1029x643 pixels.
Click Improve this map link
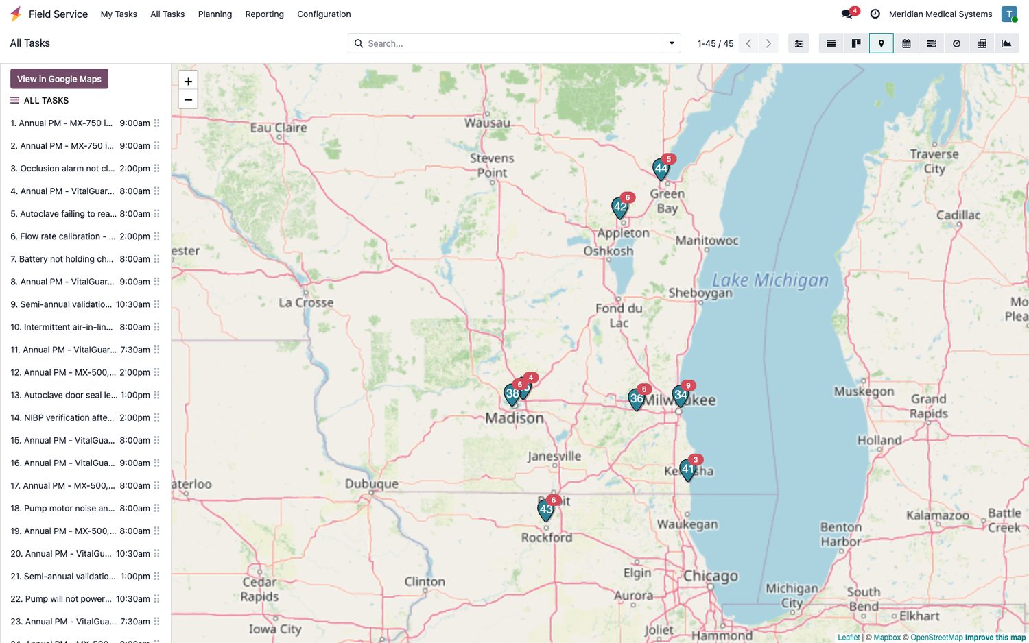[995, 638]
